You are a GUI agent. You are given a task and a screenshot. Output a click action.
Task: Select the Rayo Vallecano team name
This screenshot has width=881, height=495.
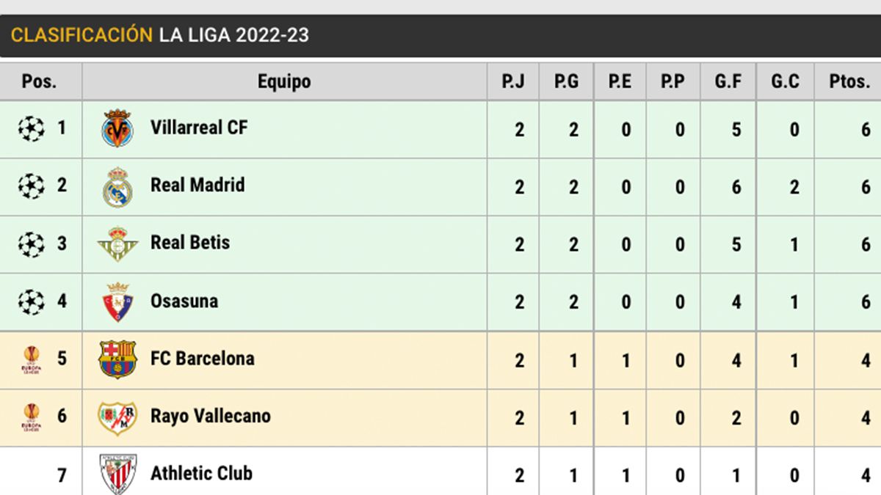[210, 416]
